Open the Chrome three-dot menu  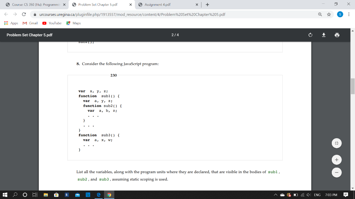pyautogui.click(x=348, y=15)
